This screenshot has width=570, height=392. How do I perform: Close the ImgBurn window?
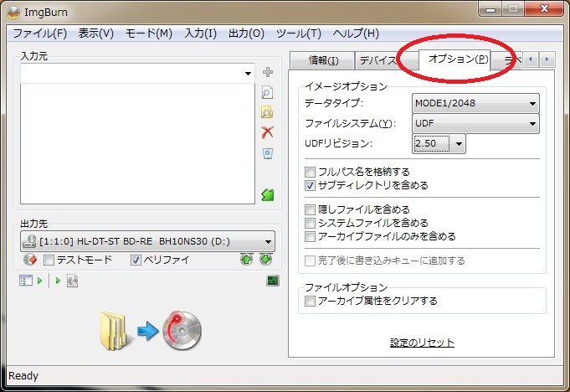(544, 9)
